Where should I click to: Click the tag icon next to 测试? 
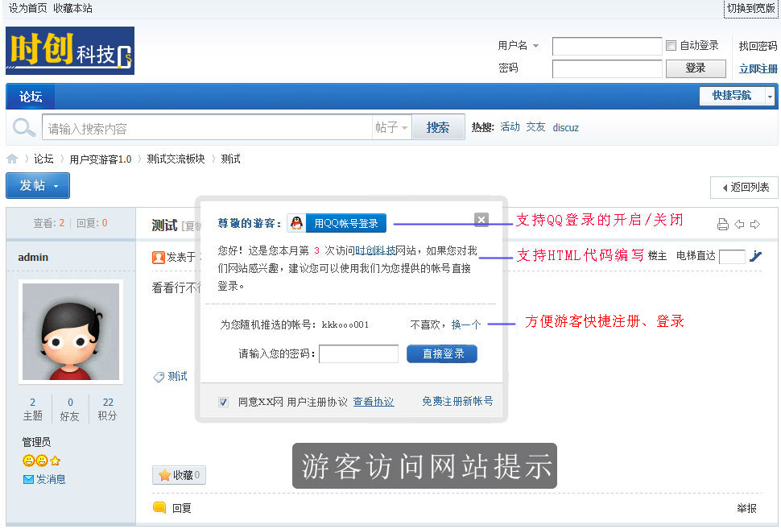coord(159,377)
